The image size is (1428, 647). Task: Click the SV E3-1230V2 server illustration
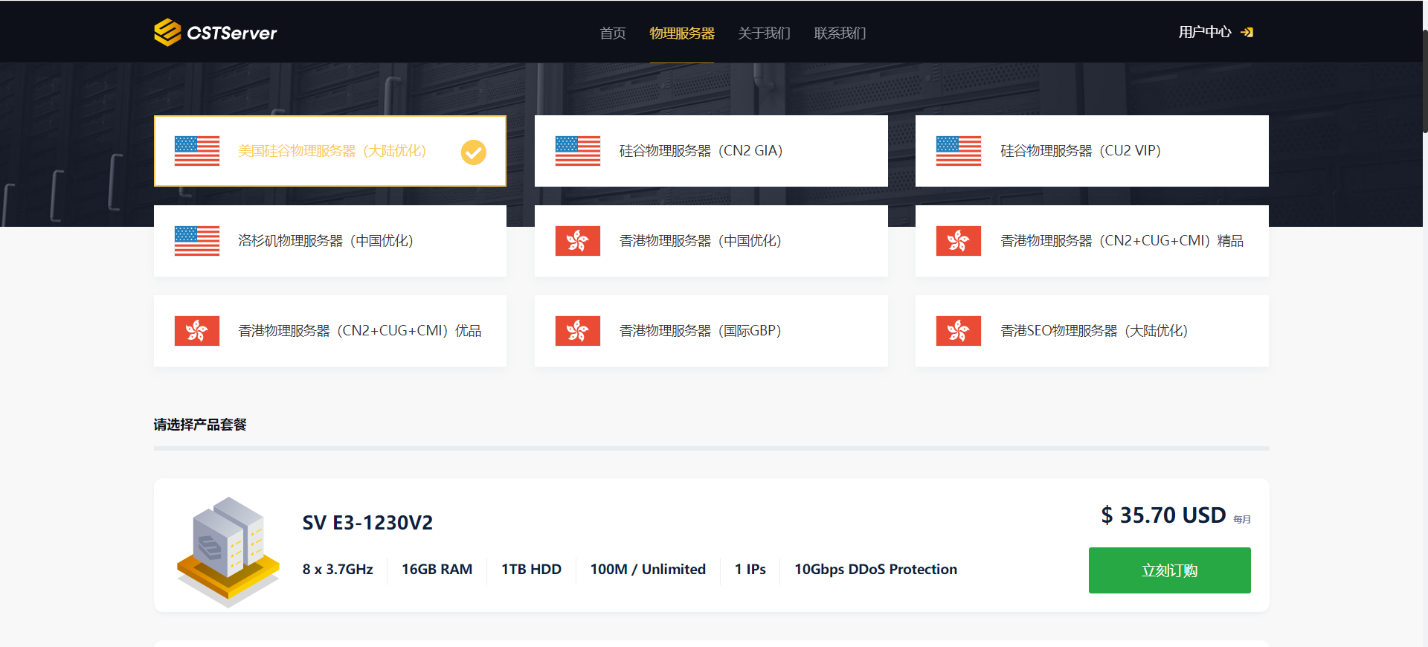(x=228, y=551)
